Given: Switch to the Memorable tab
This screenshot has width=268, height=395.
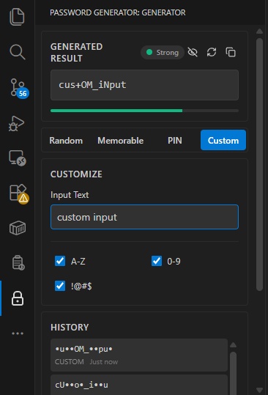Looking at the screenshot, I should pos(120,140).
